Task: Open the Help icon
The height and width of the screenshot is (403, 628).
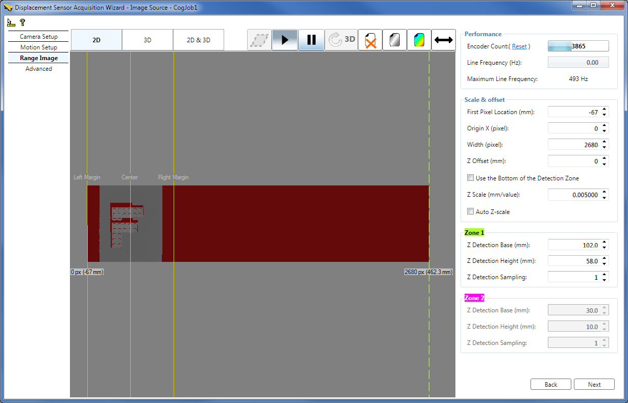Action: (21, 22)
